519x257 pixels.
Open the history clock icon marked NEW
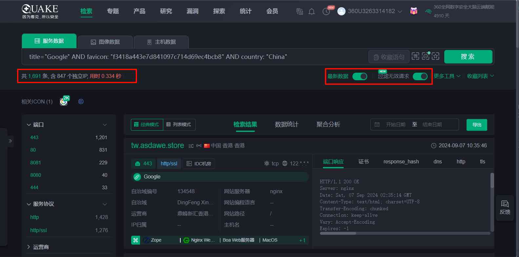point(326,11)
